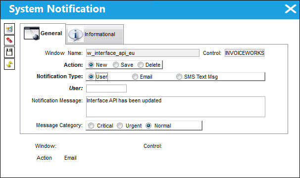Click the Window Name field w_interface_api_eu
The height and width of the screenshot is (178, 300).
(x=143, y=53)
